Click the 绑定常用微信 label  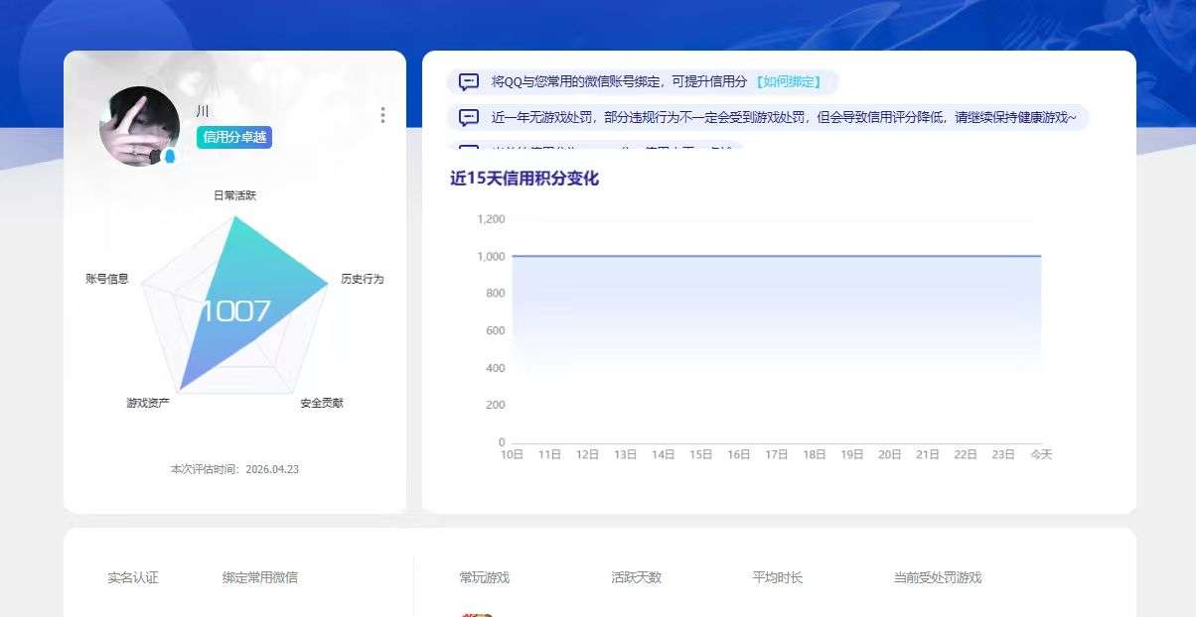(x=260, y=577)
